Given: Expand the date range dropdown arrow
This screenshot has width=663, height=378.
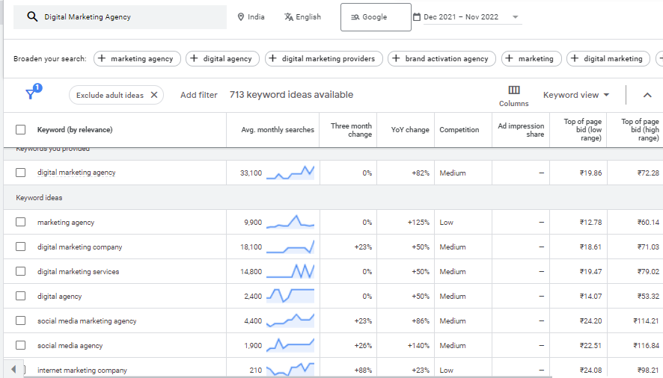Looking at the screenshot, I should 516,17.
